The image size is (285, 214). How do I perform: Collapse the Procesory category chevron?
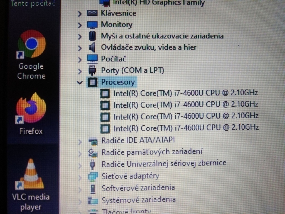[x=80, y=82]
